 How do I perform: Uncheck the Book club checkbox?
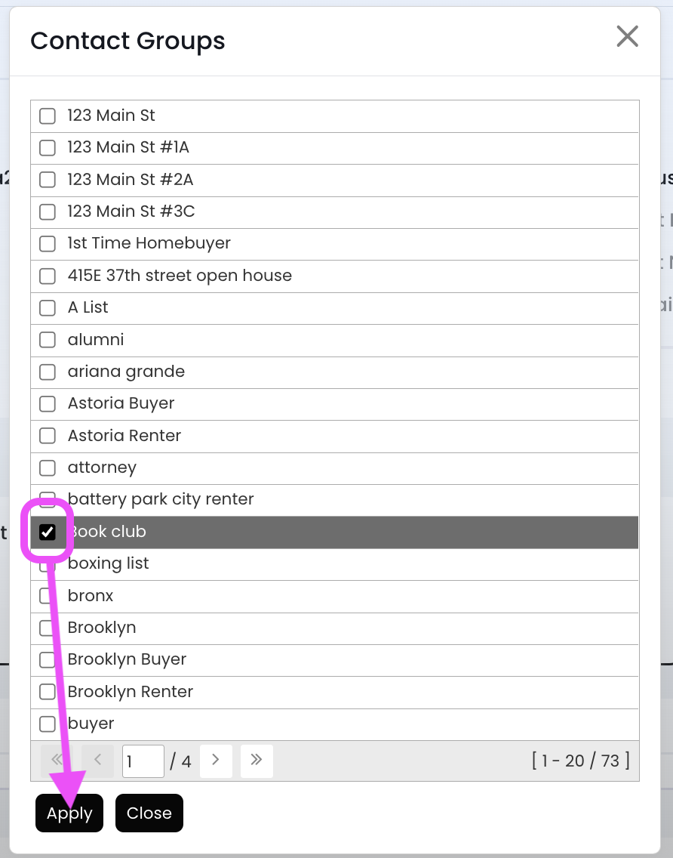(x=48, y=532)
